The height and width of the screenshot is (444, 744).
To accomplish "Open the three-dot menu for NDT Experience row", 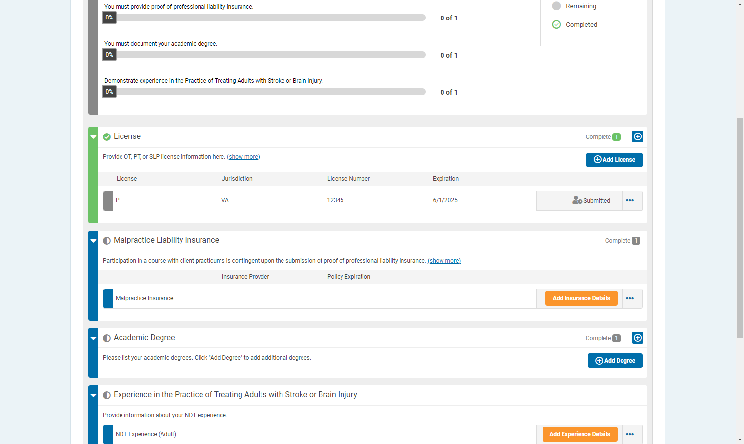I will tap(630, 434).
